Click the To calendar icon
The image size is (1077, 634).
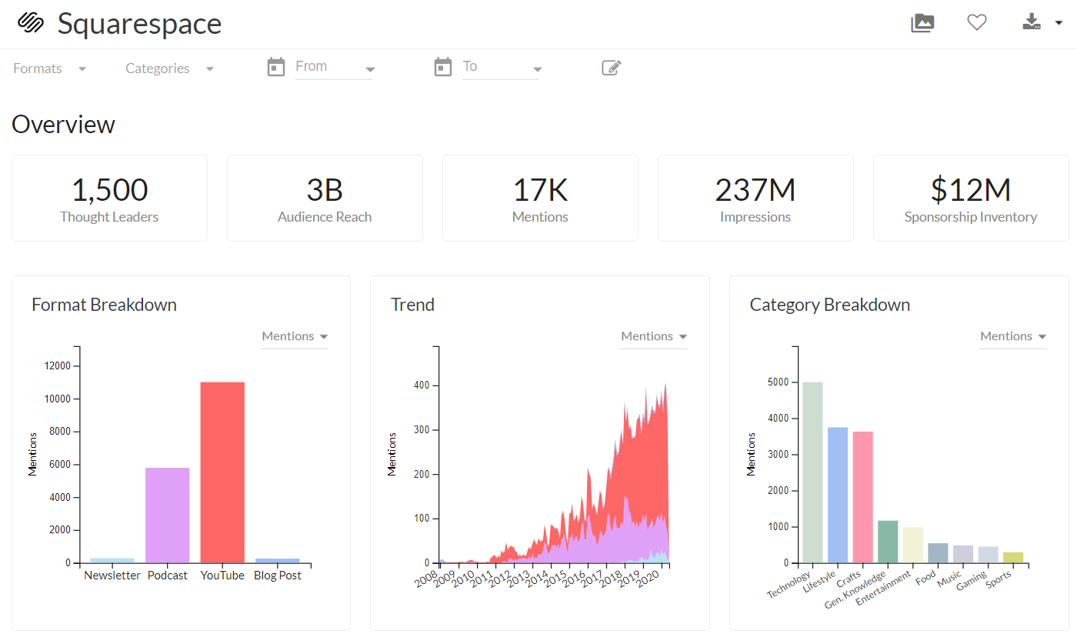point(443,68)
